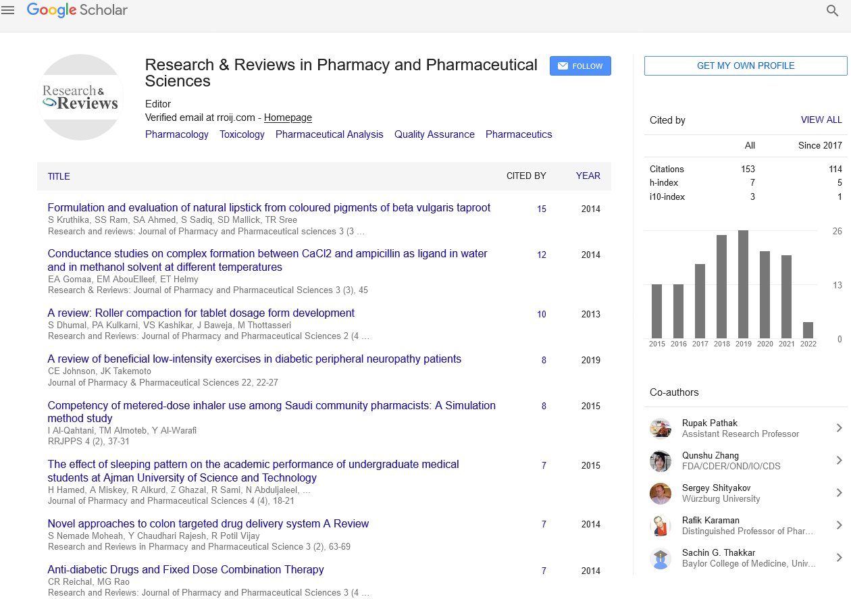Click Sachin G. Thakkar's avatar icon
This screenshot has width=851, height=599.
[x=660, y=558]
